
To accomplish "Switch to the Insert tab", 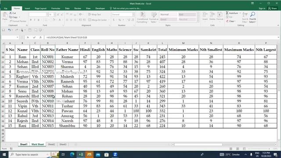I will click(27, 8).
